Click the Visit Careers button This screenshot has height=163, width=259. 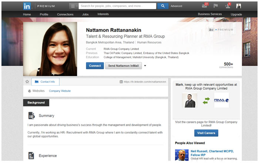pos(206,133)
